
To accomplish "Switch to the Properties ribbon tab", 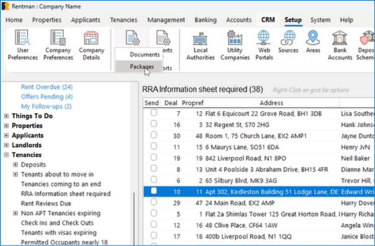I will tap(46, 20).
